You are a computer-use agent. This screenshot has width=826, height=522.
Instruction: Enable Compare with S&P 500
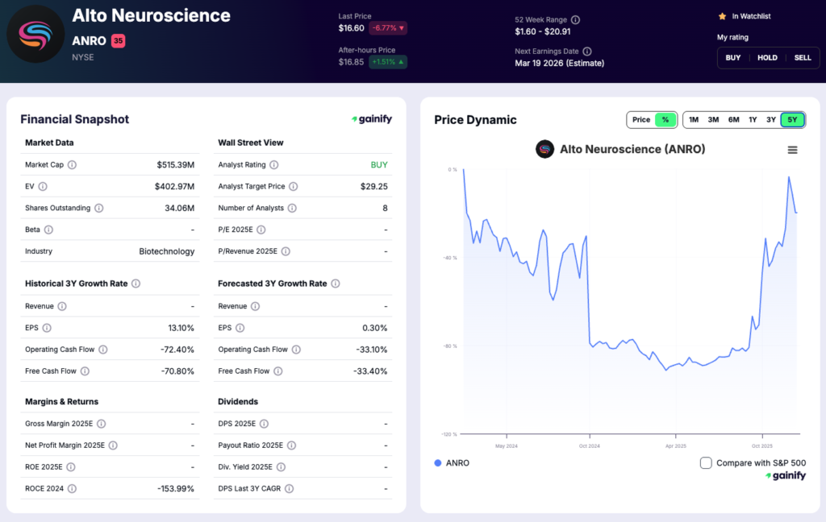click(706, 463)
